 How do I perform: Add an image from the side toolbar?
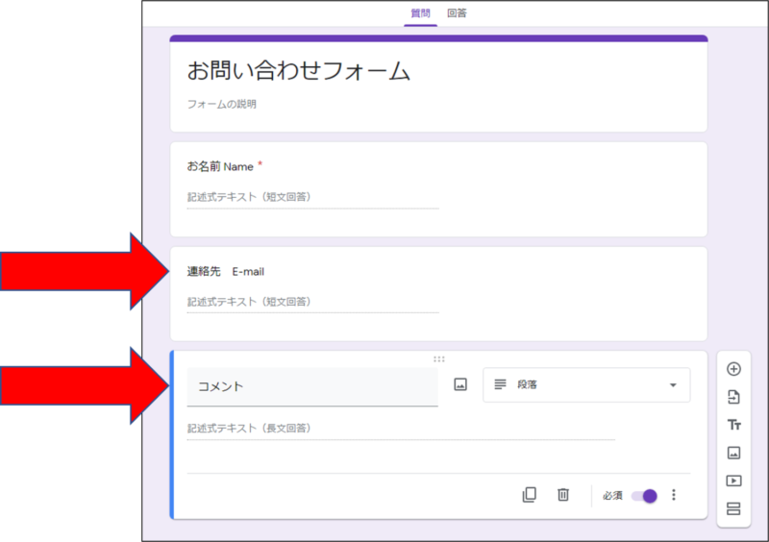click(x=733, y=453)
